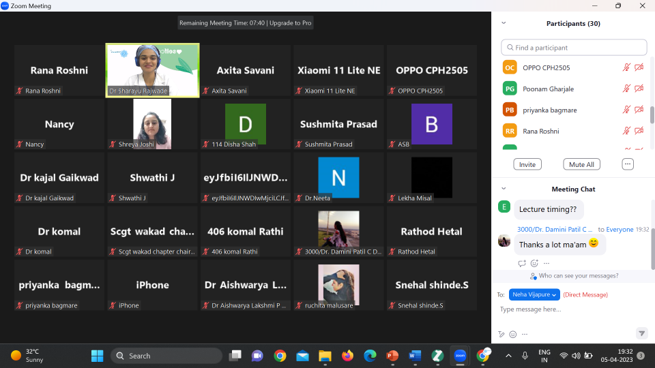Toggle video for OPPO CPH2505 participant
This screenshot has width=655, height=368.
pos(639,67)
